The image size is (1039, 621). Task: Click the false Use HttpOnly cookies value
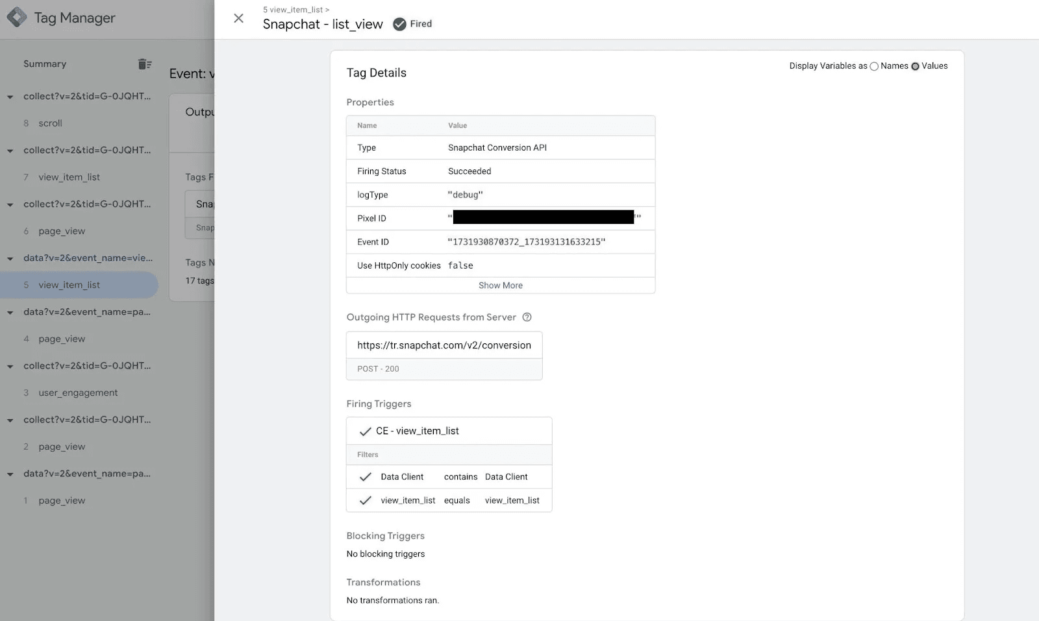[460, 265]
